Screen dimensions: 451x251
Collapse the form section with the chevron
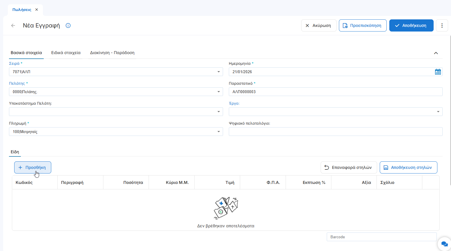[x=436, y=53]
